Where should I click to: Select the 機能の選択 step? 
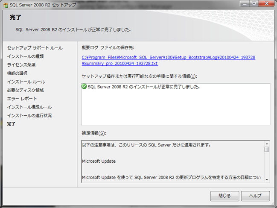tap(17, 73)
